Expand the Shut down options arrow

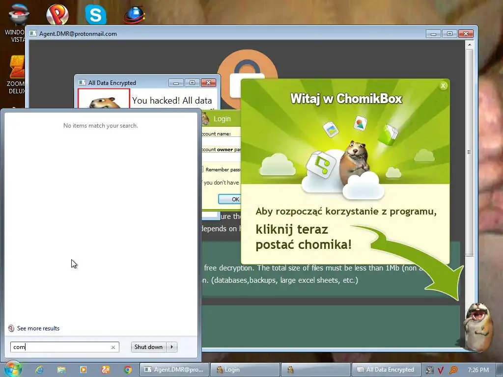pos(172,347)
